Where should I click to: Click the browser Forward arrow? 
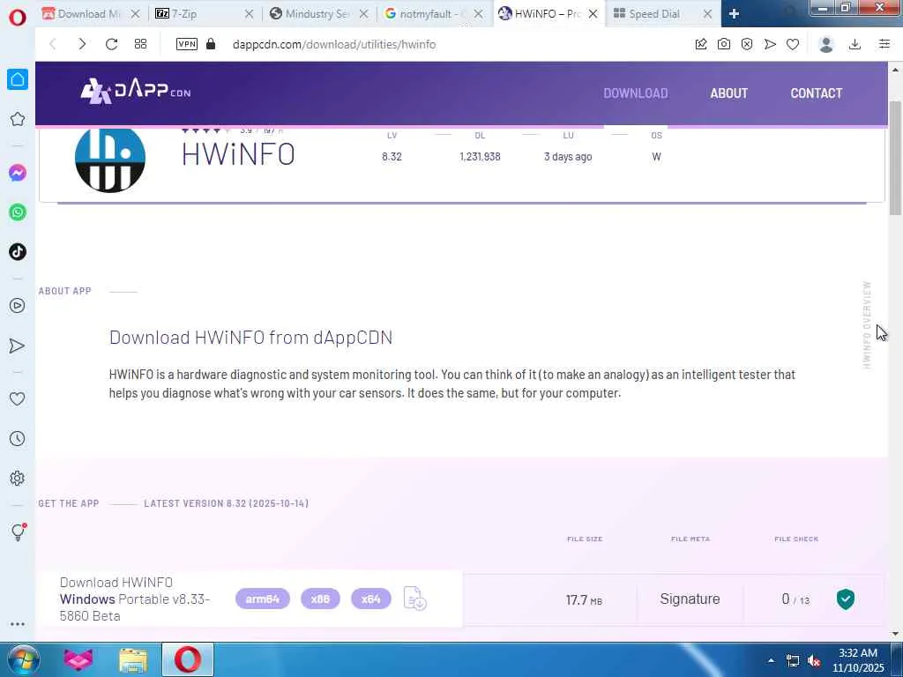coord(82,44)
